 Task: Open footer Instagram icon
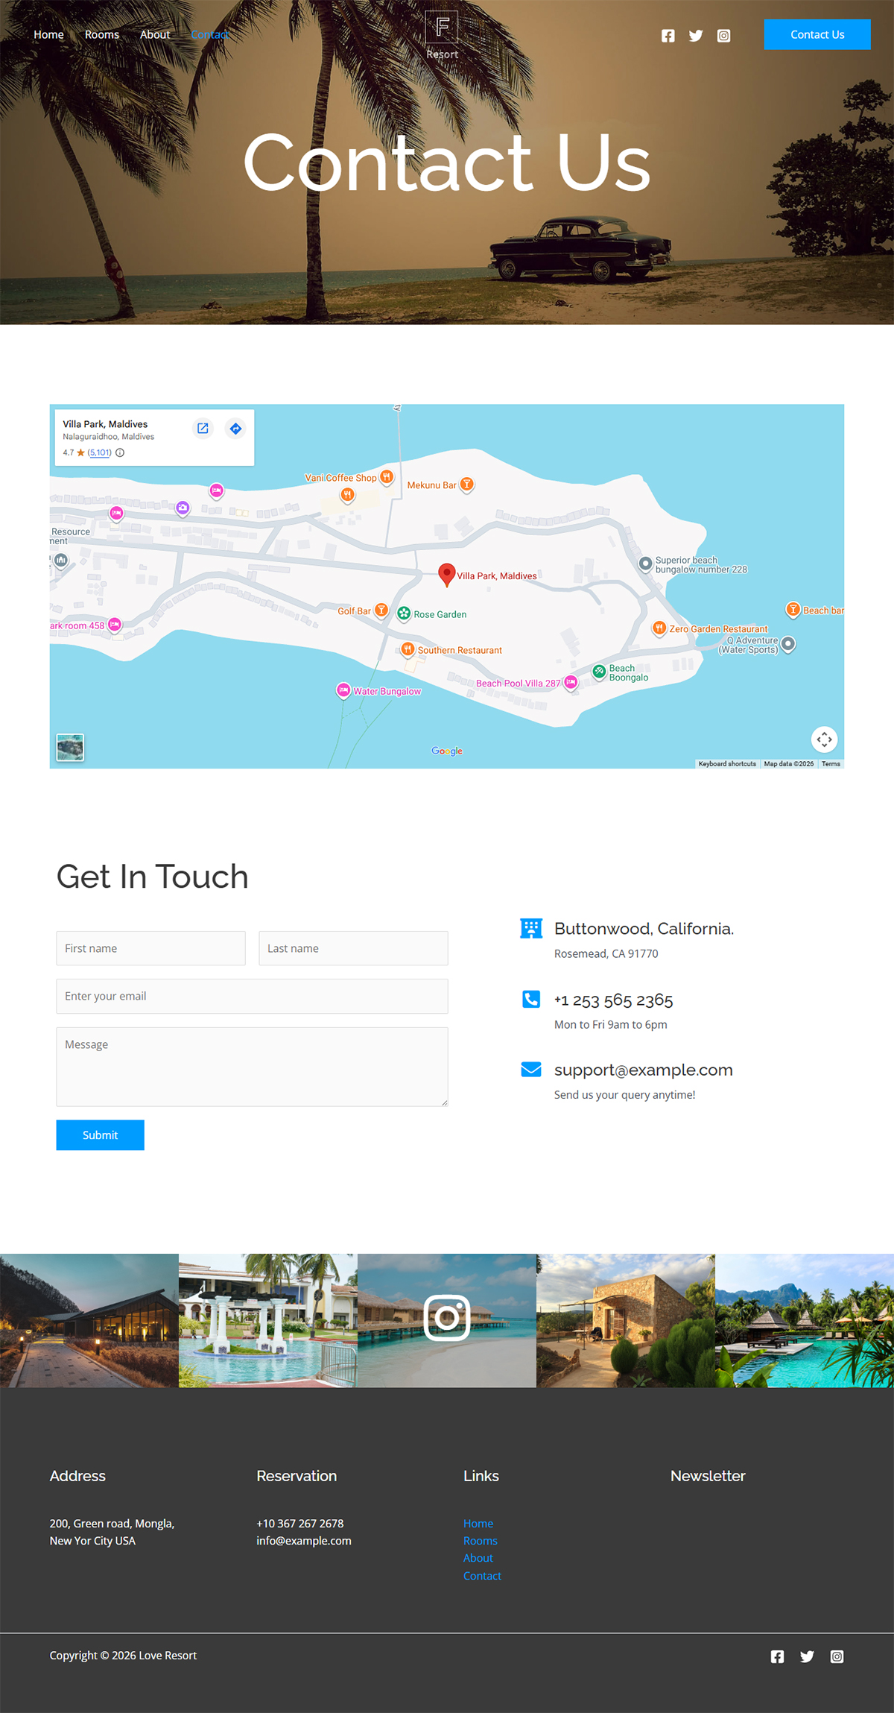point(837,1656)
